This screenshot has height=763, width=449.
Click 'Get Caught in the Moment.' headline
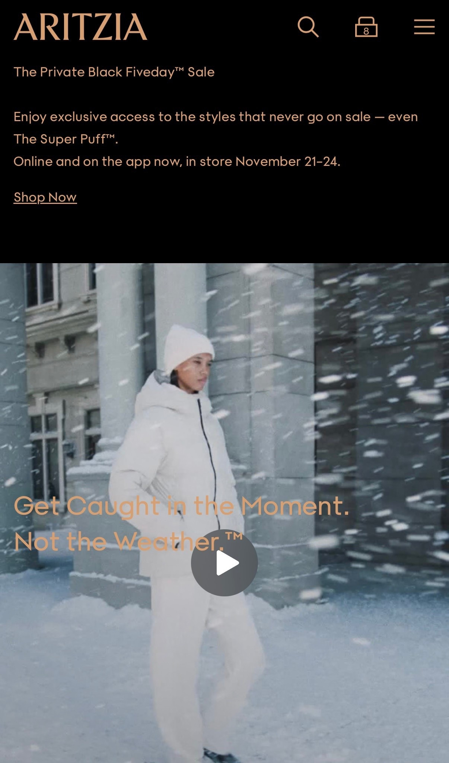point(181,506)
